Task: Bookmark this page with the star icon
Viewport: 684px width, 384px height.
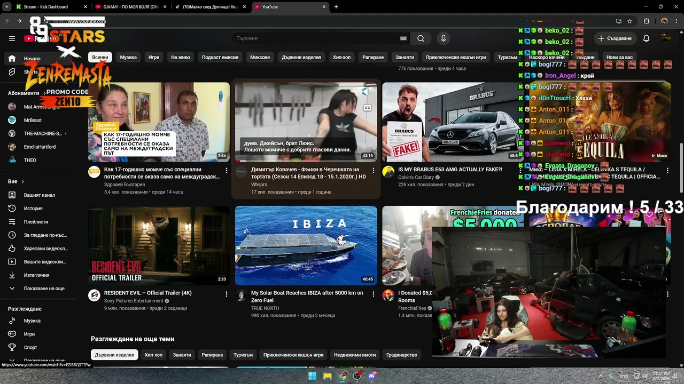Action: click(629, 21)
